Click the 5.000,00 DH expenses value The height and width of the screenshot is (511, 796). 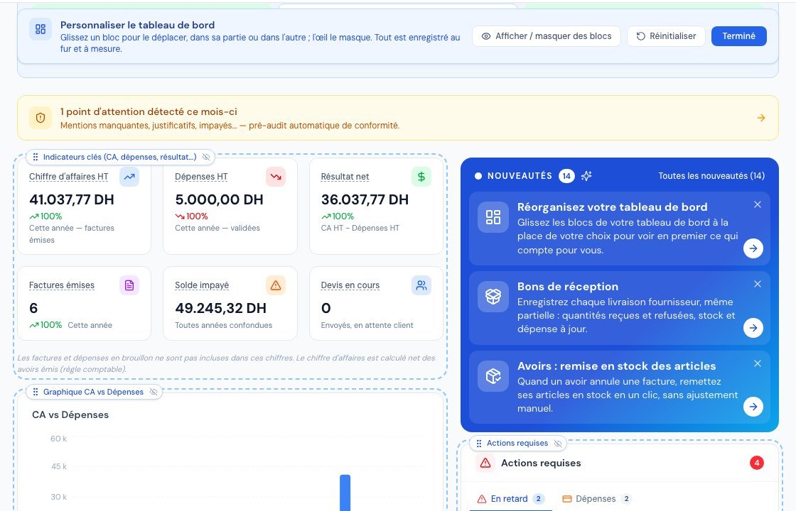click(220, 199)
